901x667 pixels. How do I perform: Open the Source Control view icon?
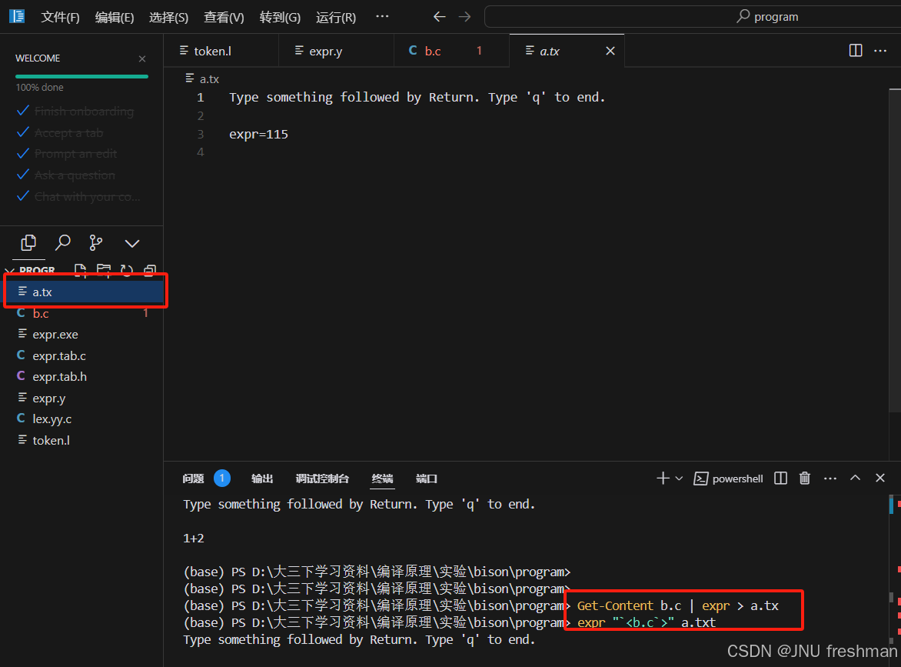(96, 243)
